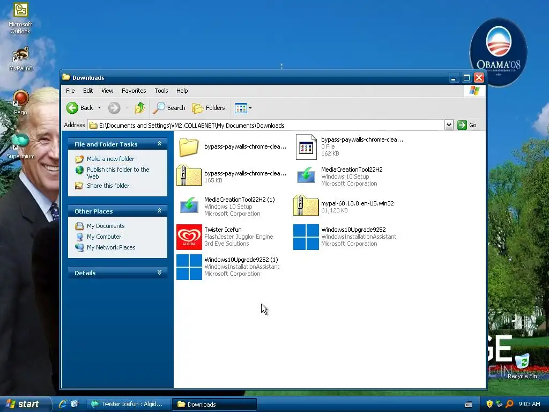
Task: Select the Twister Icefun Algida icon
Action: pos(189,237)
